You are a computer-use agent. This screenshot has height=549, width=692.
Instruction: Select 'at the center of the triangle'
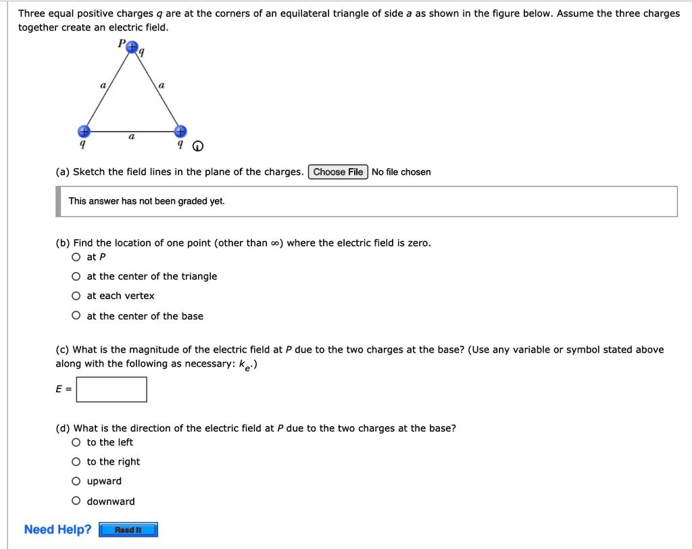76,276
